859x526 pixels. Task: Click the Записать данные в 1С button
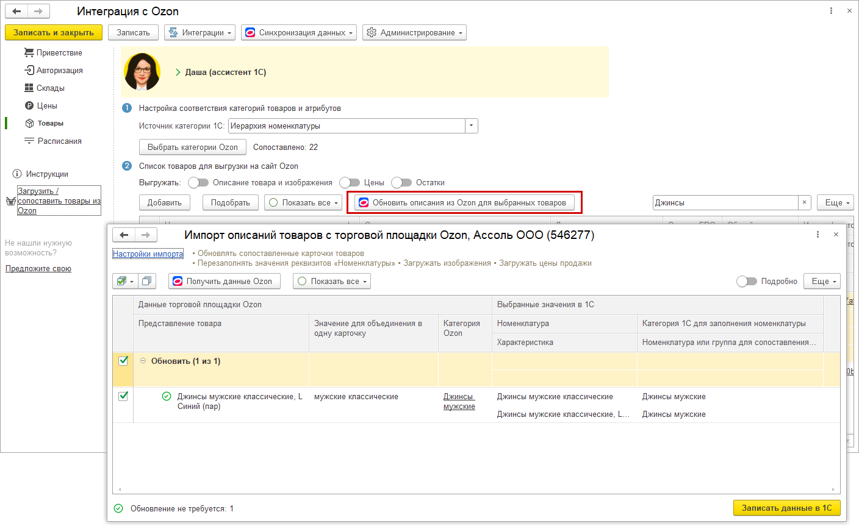click(x=787, y=508)
